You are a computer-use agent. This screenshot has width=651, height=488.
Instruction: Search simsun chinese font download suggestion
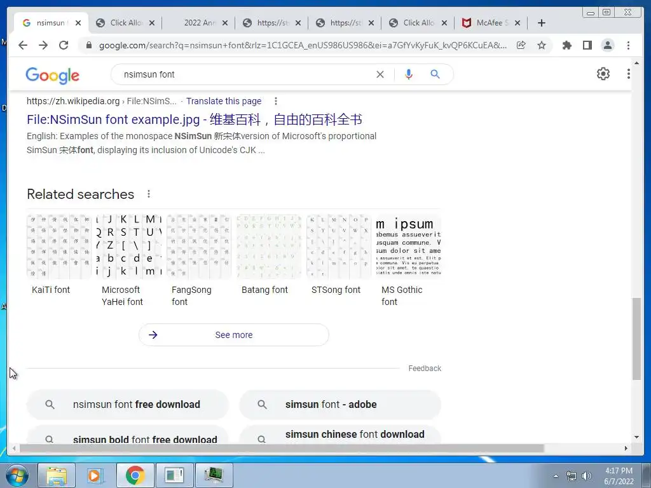click(x=340, y=436)
